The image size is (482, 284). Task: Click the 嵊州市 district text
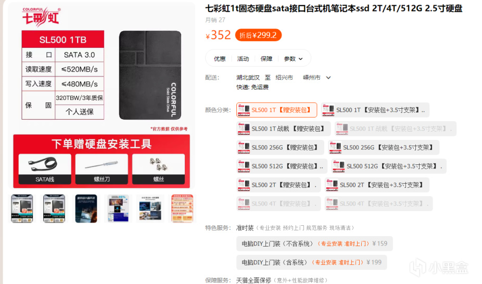311,78
